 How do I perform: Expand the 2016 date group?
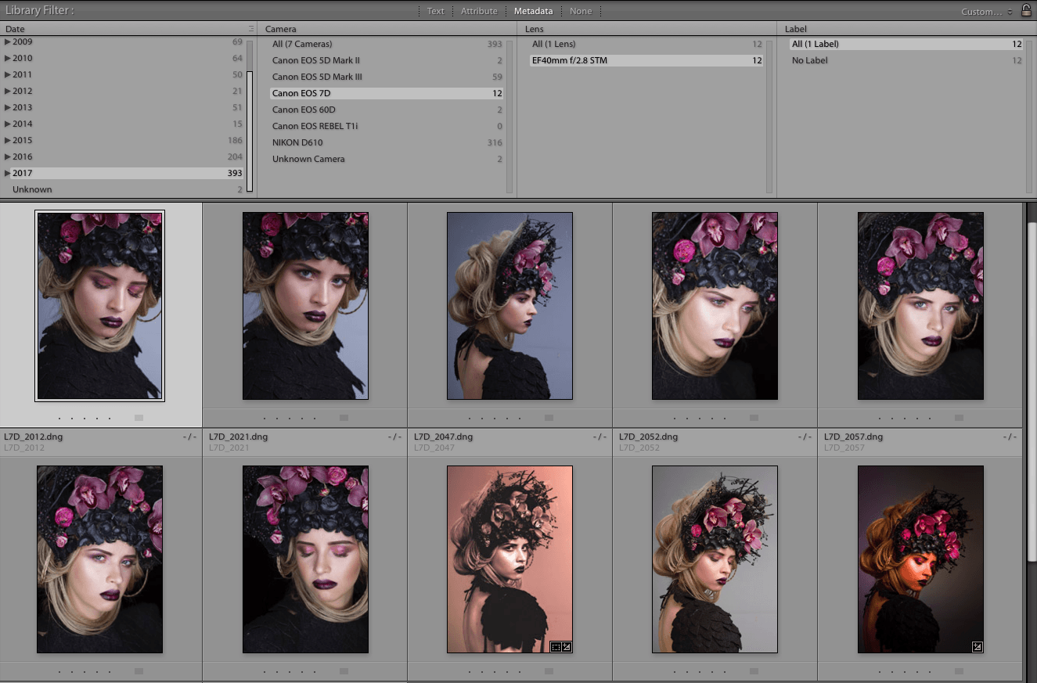pyautogui.click(x=8, y=156)
